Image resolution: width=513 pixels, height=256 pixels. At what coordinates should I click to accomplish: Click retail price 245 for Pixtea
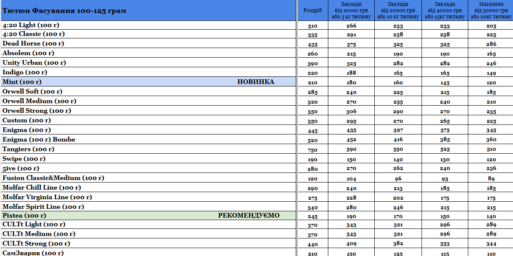click(312, 217)
